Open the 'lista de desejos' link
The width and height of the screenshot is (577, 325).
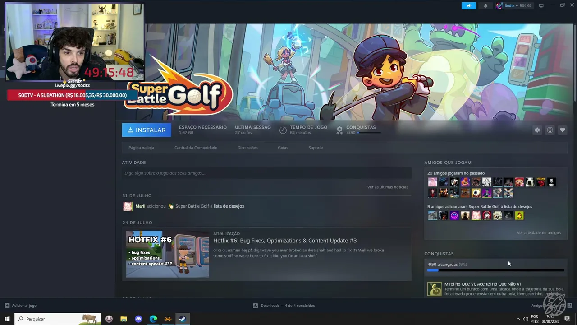point(229,206)
